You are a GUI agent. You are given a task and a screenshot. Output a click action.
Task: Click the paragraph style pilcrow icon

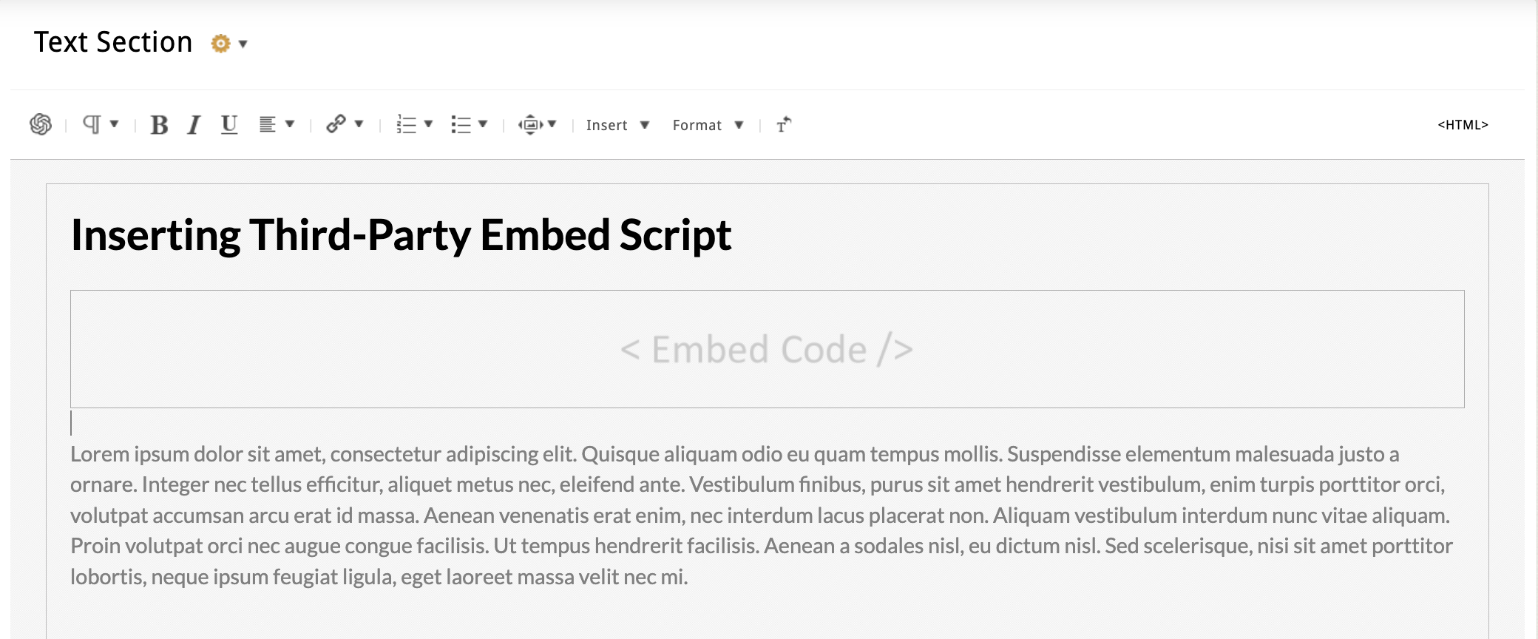(x=92, y=124)
